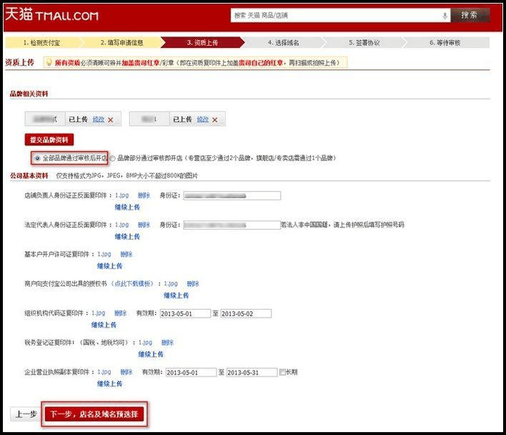Viewport: 506px width, 435px height.
Task: Click 提交品牌资料 button
Action: 49,140
